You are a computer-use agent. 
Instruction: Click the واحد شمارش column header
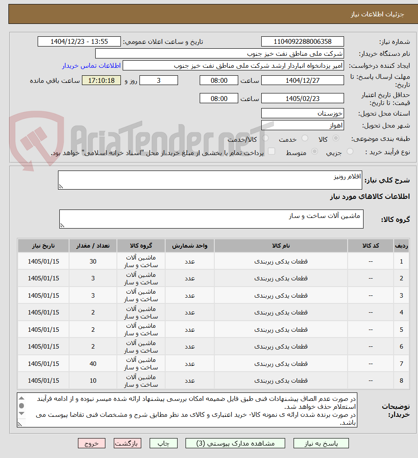190,246
